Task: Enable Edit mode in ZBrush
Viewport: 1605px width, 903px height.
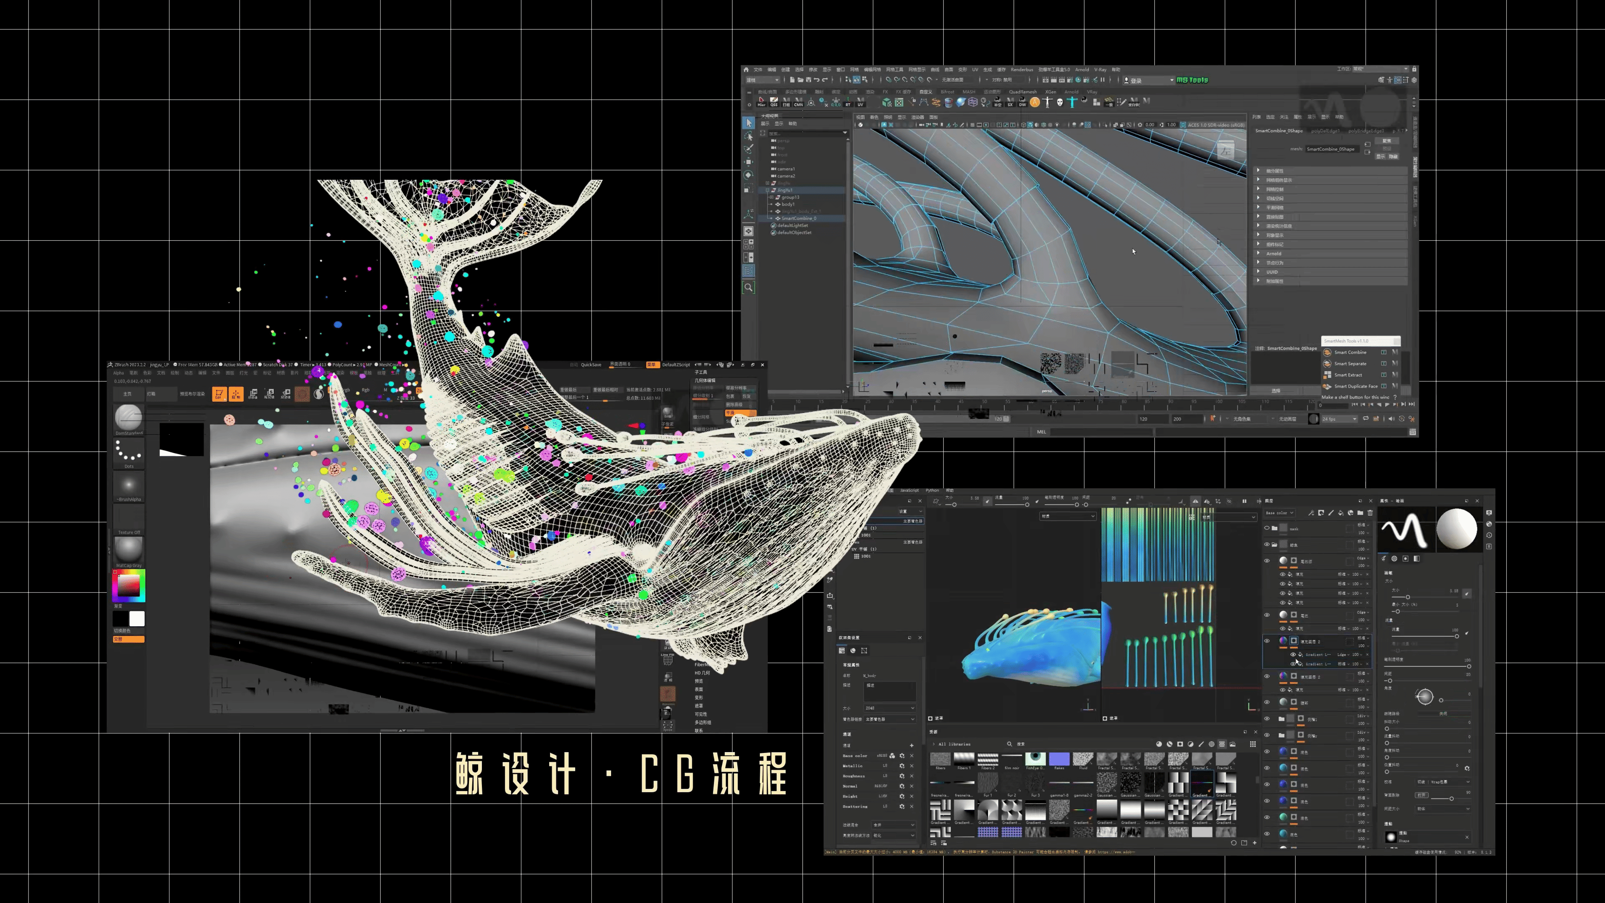Action: point(219,394)
